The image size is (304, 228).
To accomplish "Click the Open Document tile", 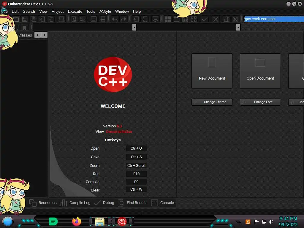I will (260, 71).
